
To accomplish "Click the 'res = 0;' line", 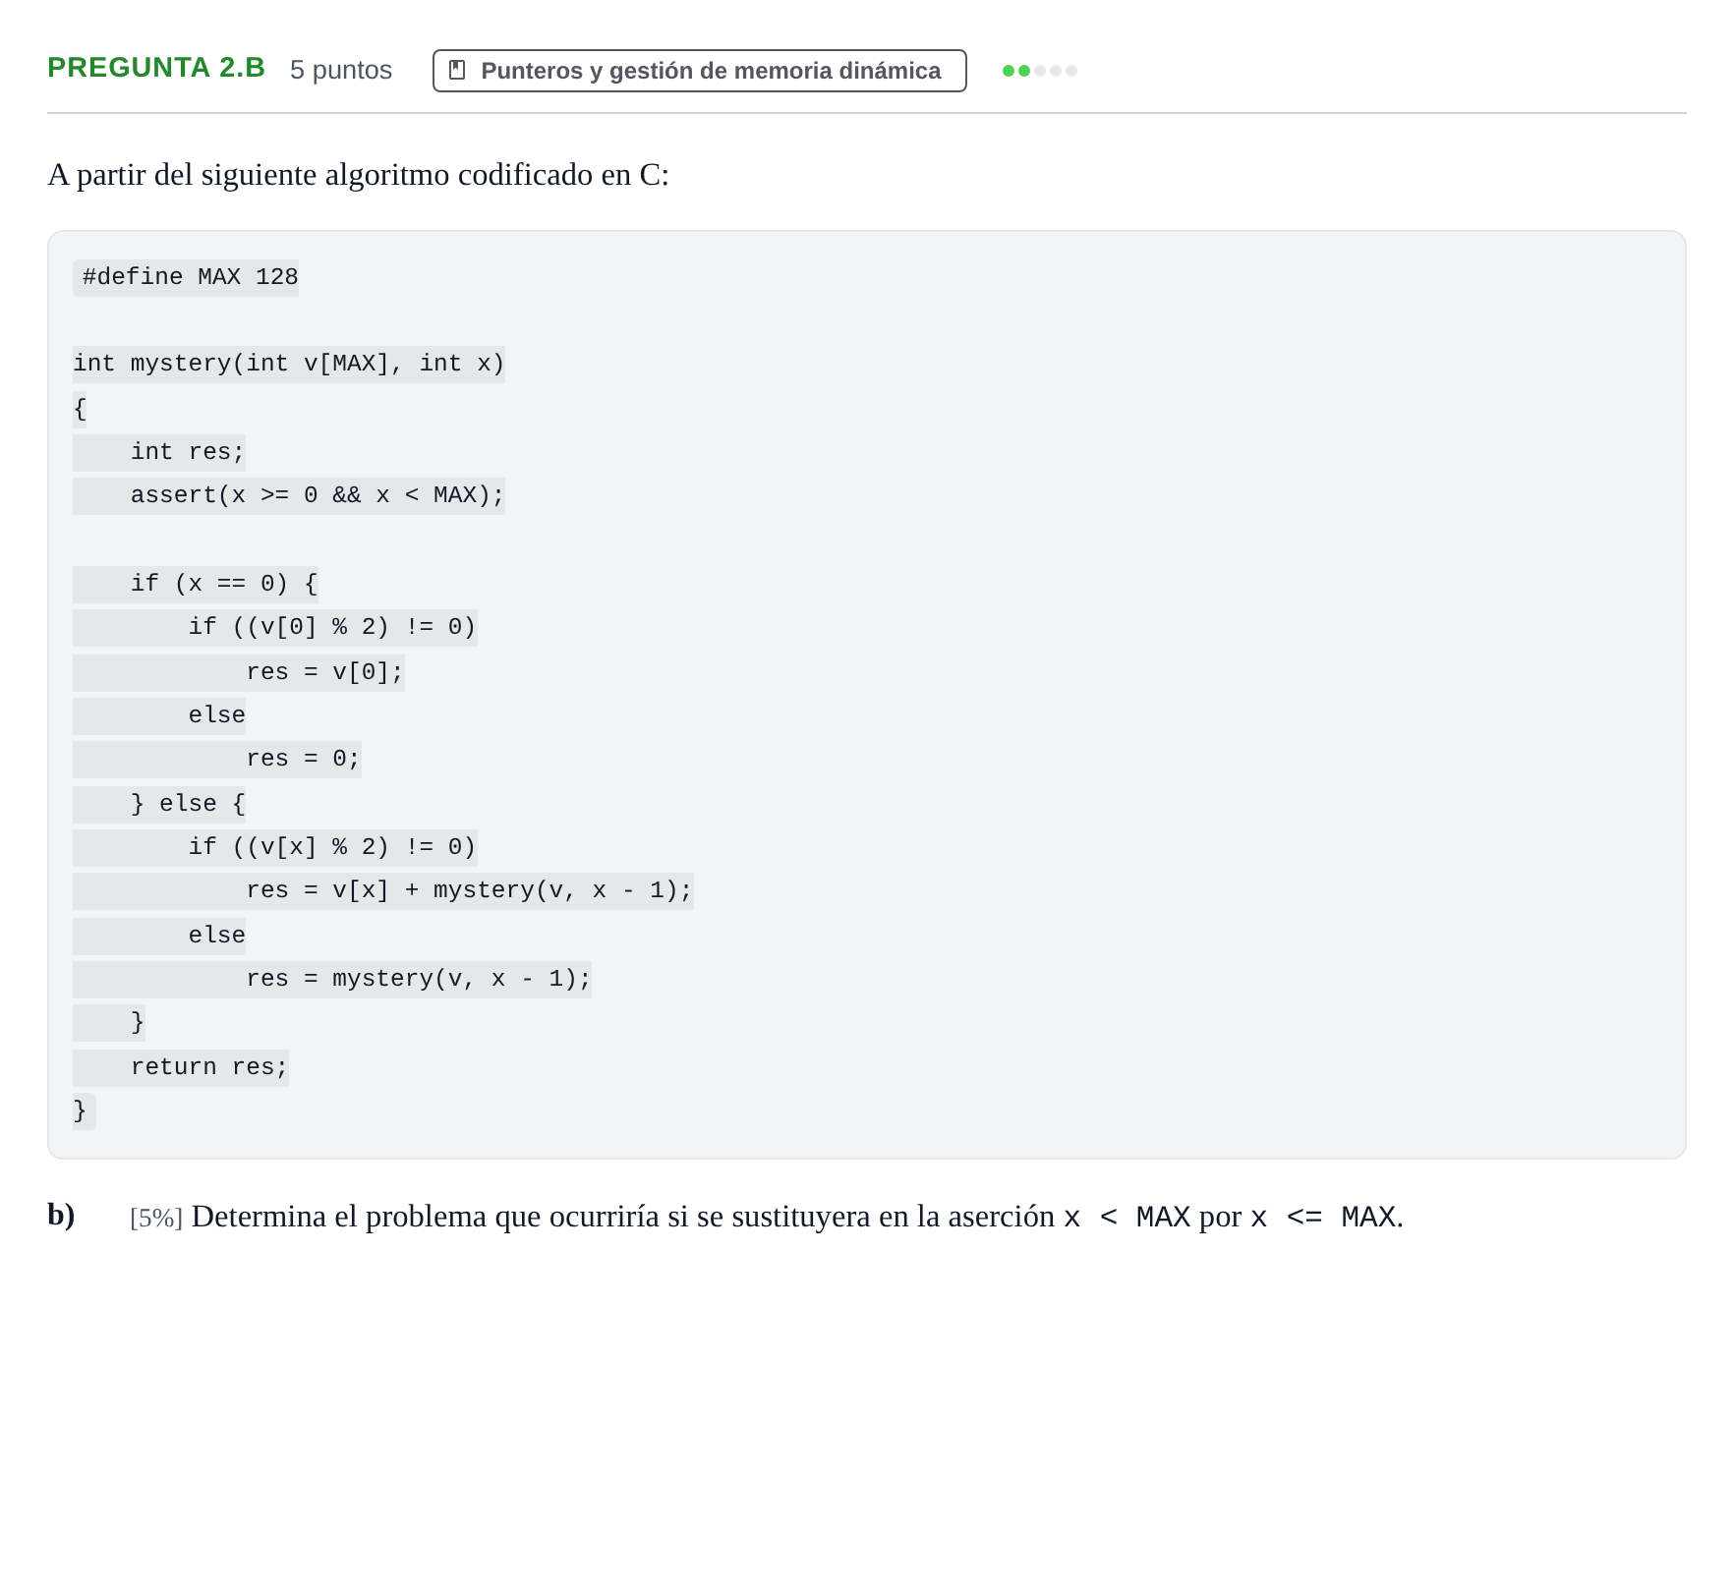I will (x=217, y=759).
